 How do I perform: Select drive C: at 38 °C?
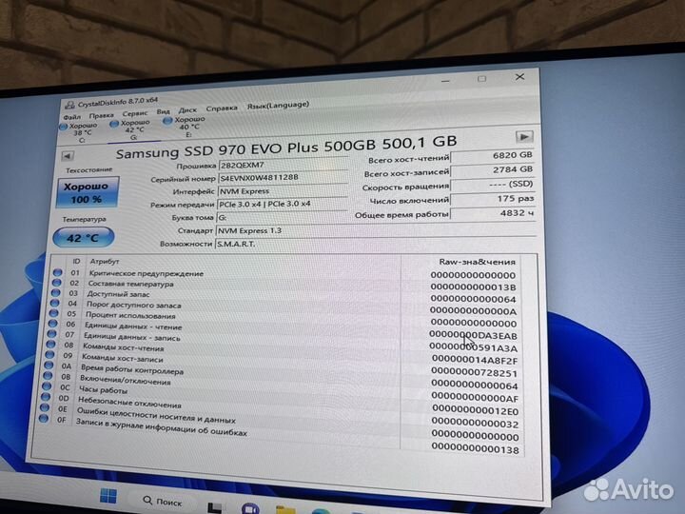coord(80,132)
